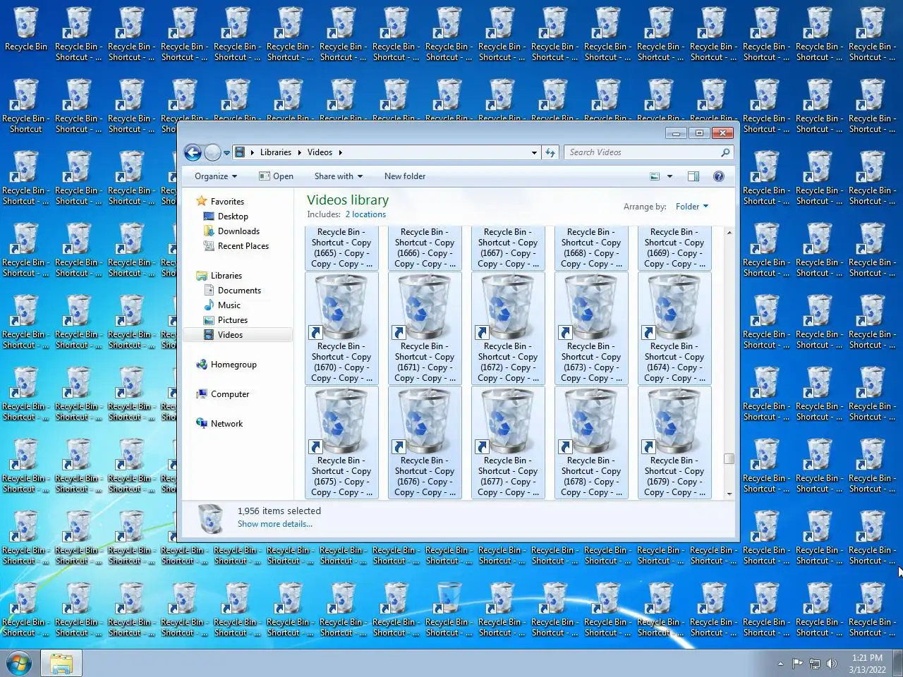Click the Forward navigation arrow
The image size is (903, 677).
(212, 152)
